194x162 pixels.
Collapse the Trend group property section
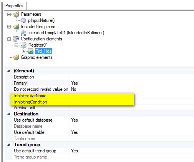tap(8, 145)
